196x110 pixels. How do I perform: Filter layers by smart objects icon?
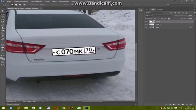tap(187, 13)
